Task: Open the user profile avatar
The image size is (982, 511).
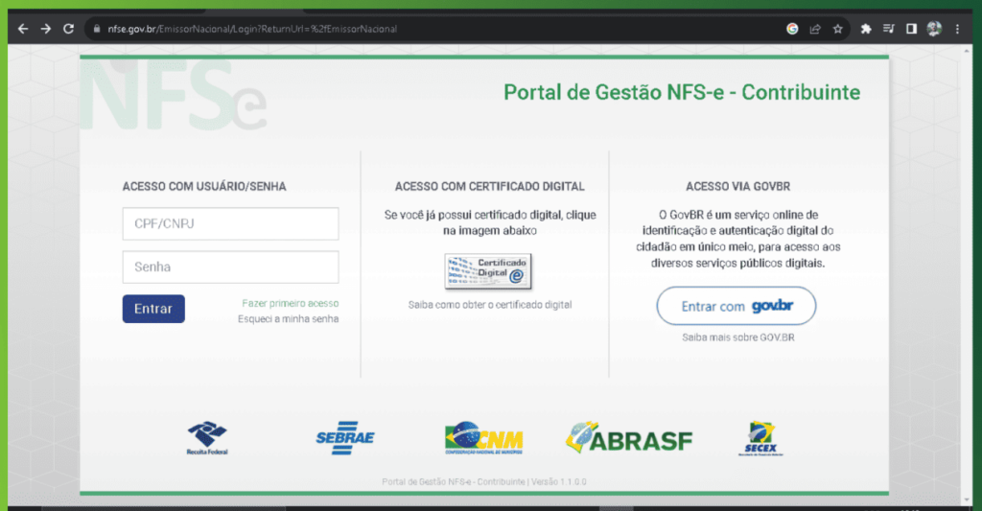Action: tap(934, 29)
